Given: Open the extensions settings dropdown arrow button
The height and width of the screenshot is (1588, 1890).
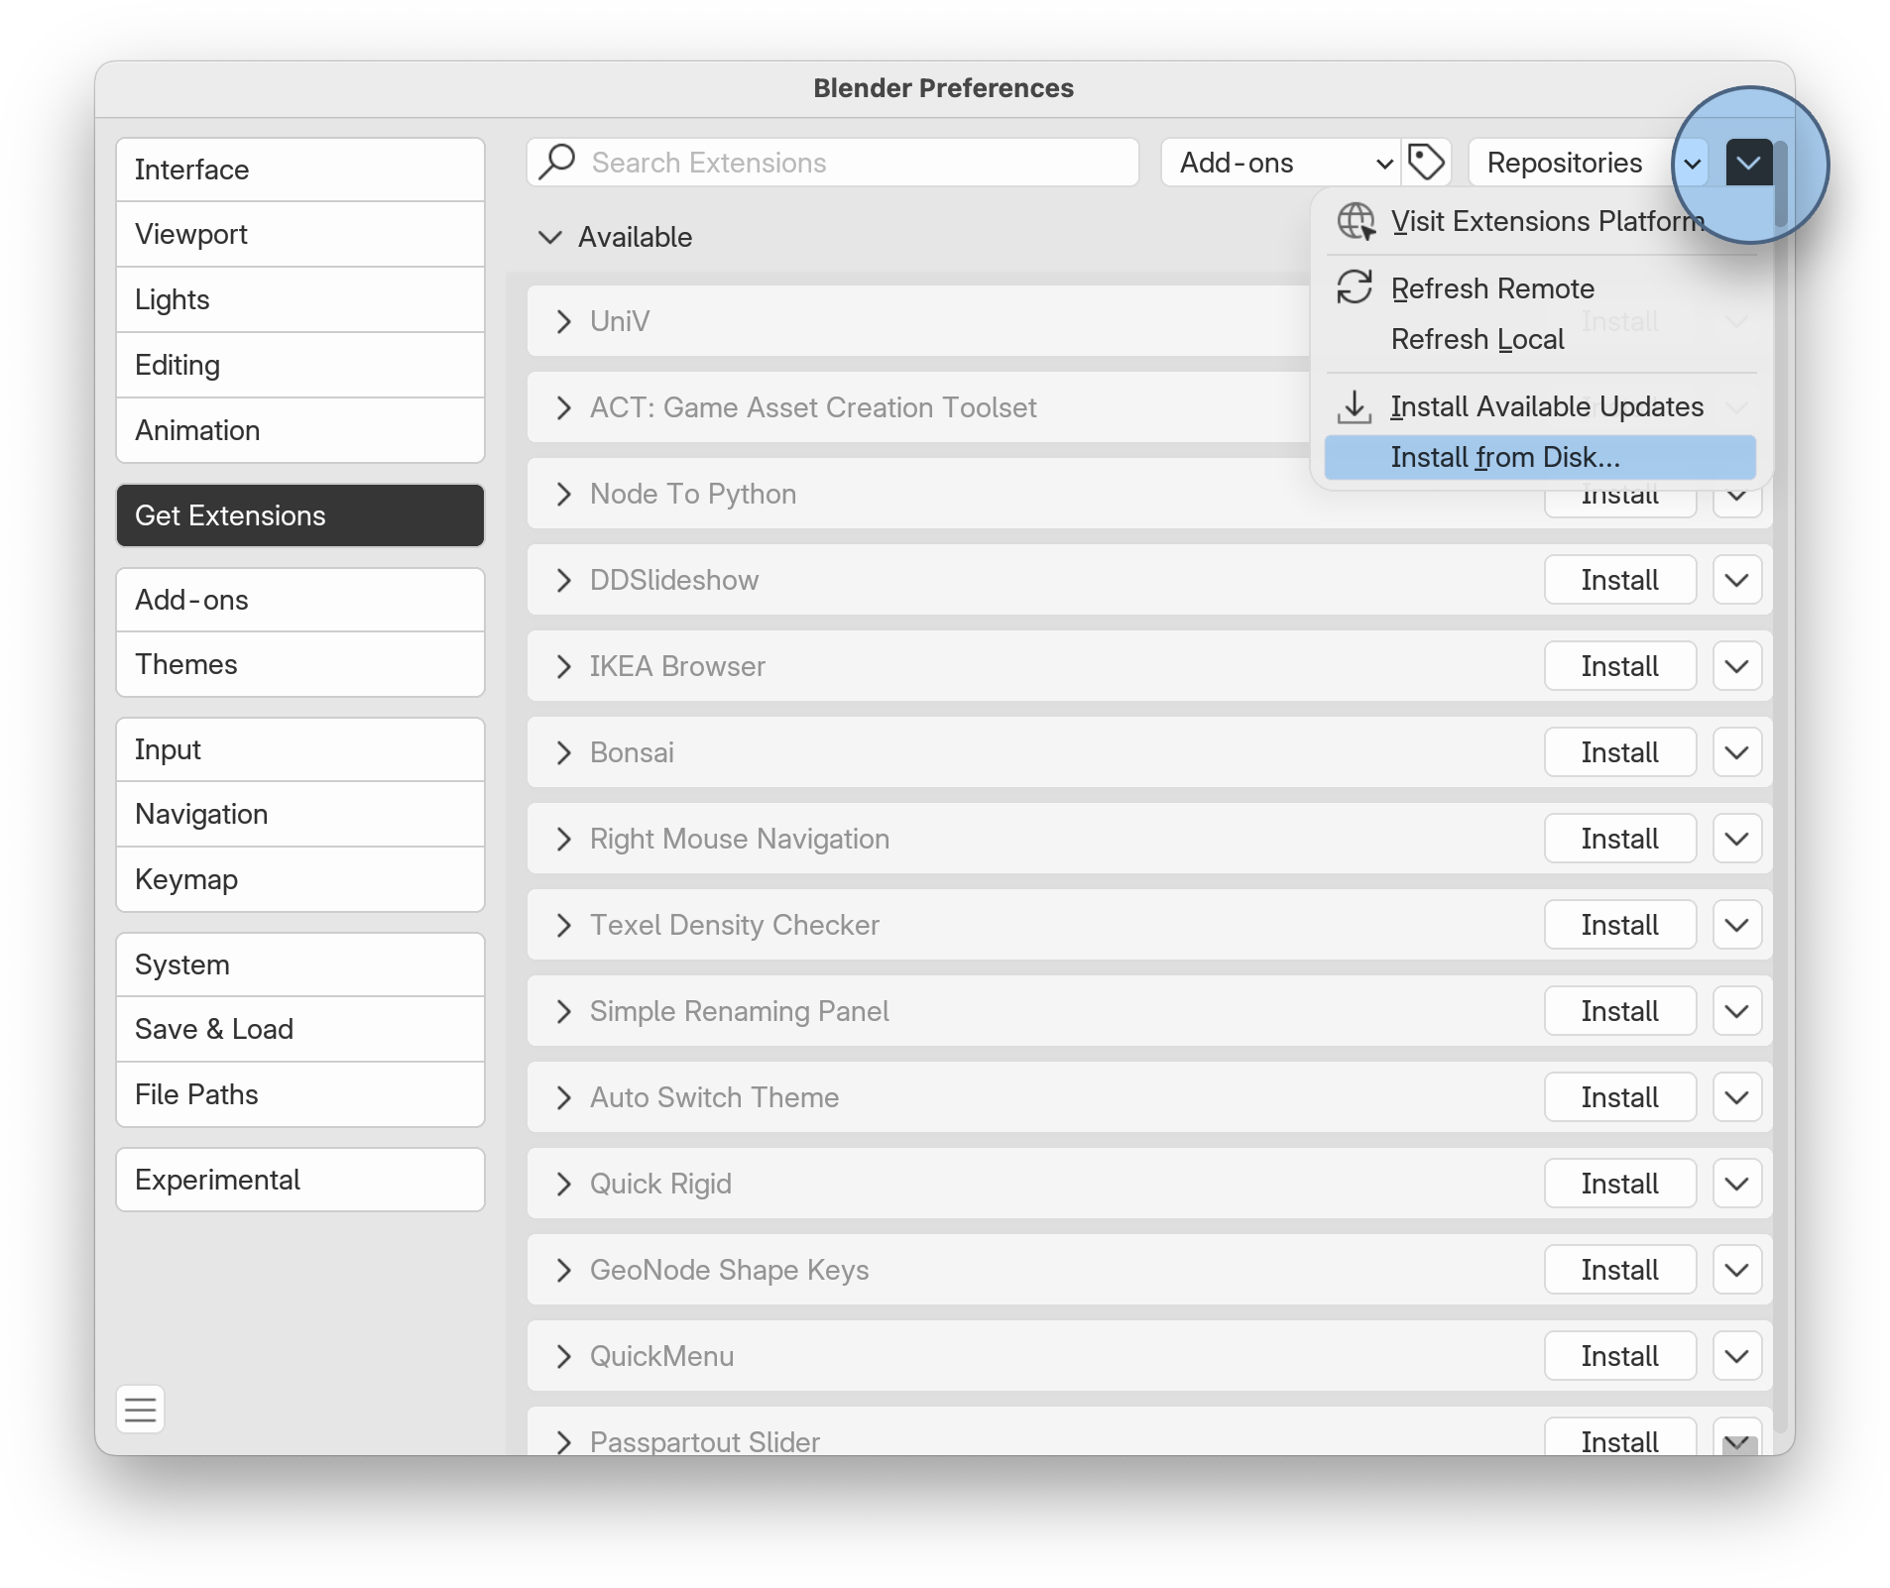Looking at the screenshot, I should tap(1749, 163).
